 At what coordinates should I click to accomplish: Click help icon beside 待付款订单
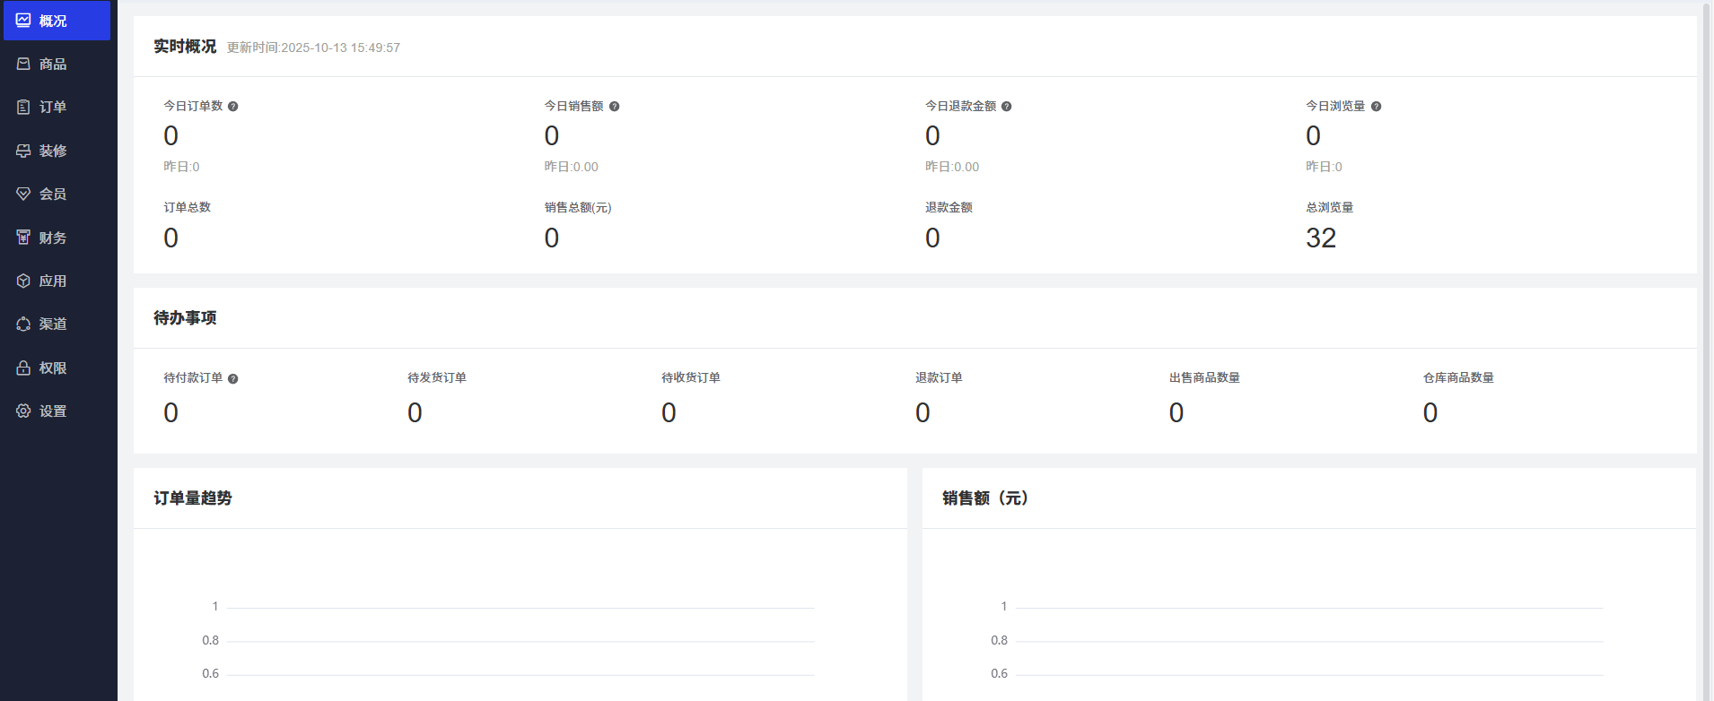[233, 379]
